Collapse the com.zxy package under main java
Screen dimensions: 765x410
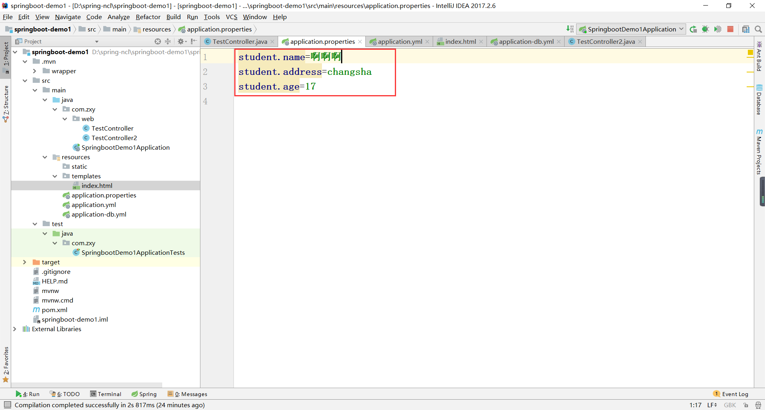[x=55, y=109]
